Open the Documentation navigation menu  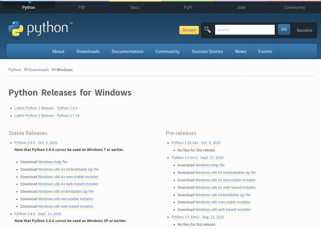click(x=127, y=51)
